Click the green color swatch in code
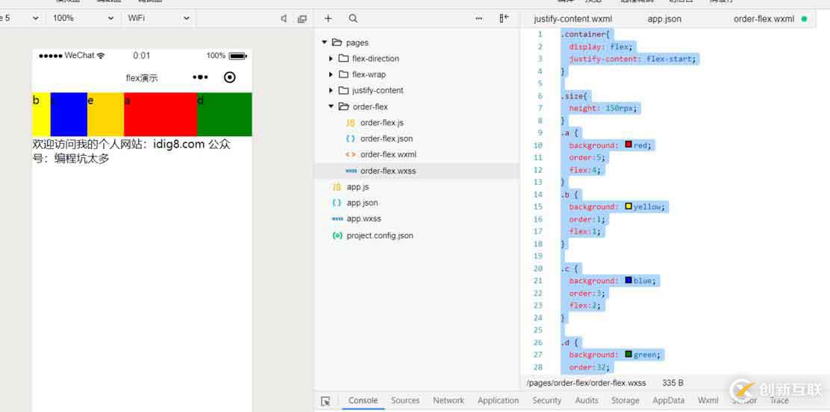Viewport: 830px width, 412px height. [628, 354]
